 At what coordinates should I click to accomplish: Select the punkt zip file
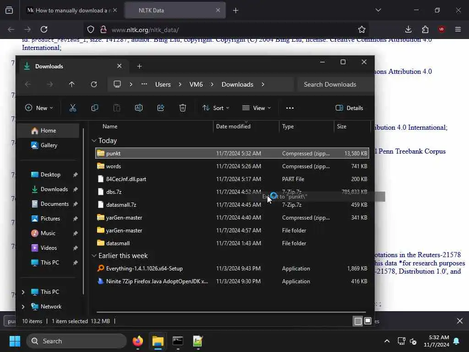pyautogui.click(x=232, y=153)
